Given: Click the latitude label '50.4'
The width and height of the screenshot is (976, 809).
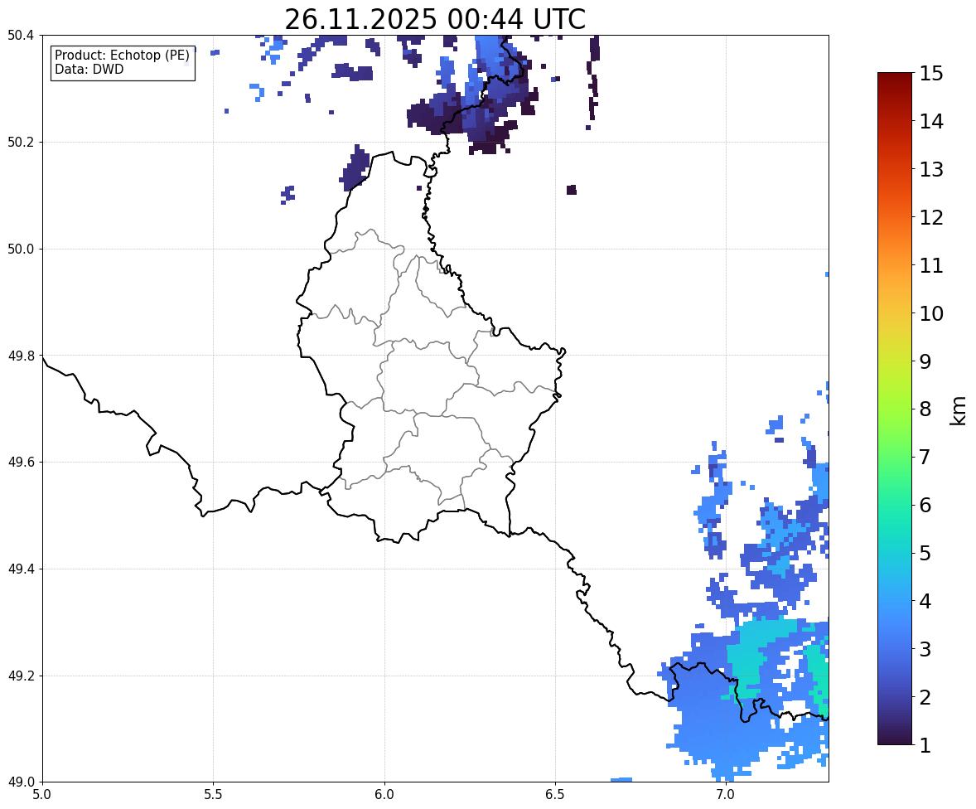Looking at the screenshot, I should [x=21, y=36].
